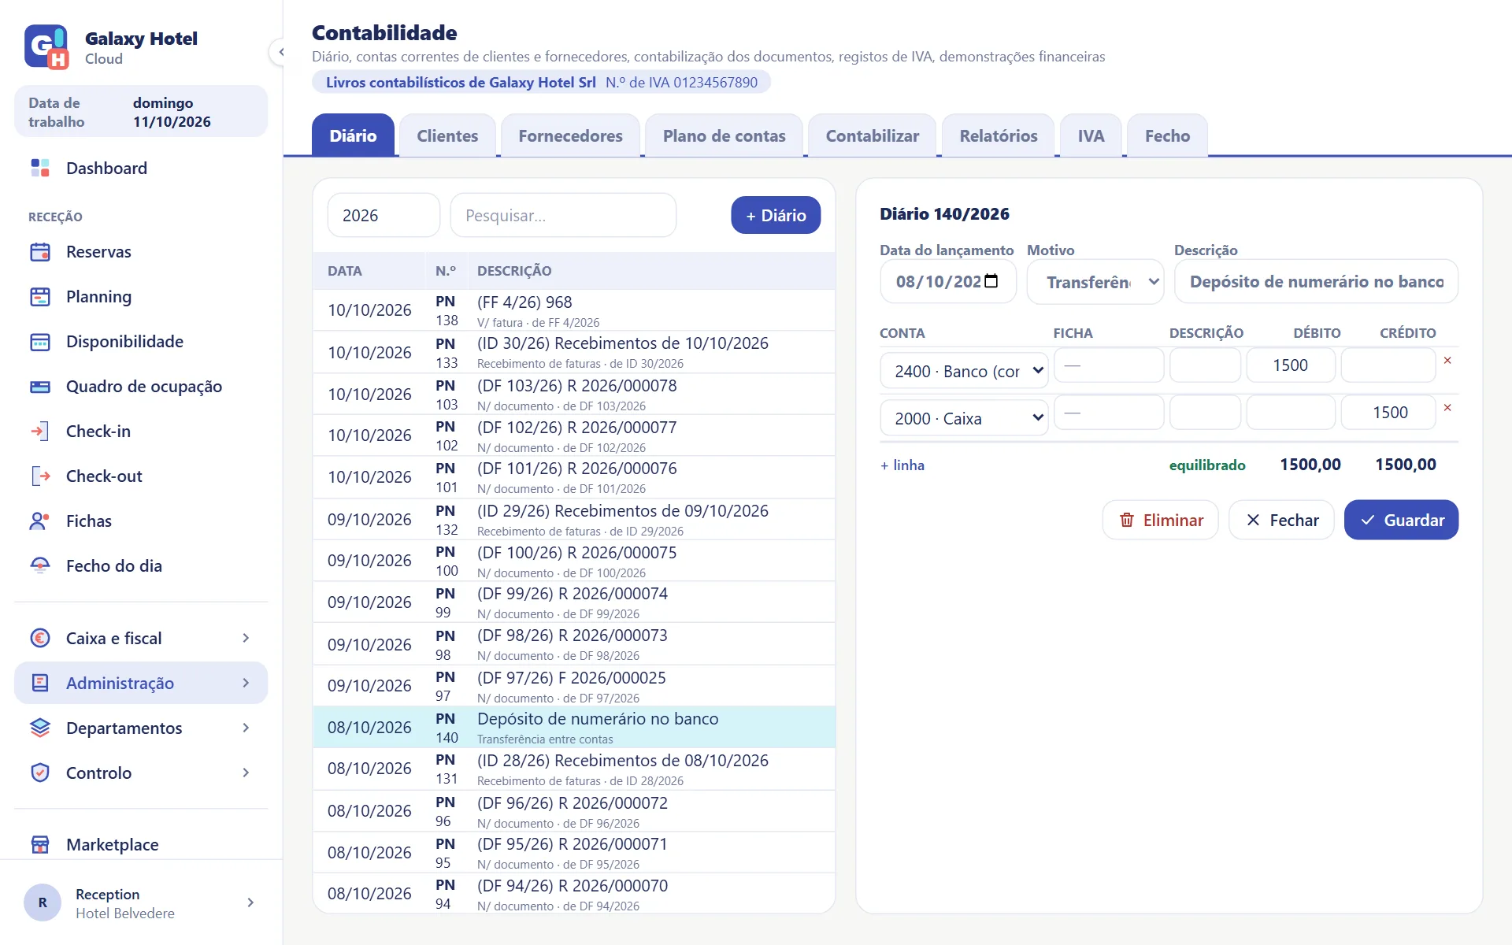
Task: Click the Galaxy Hotel logo
Action: pos(46,47)
